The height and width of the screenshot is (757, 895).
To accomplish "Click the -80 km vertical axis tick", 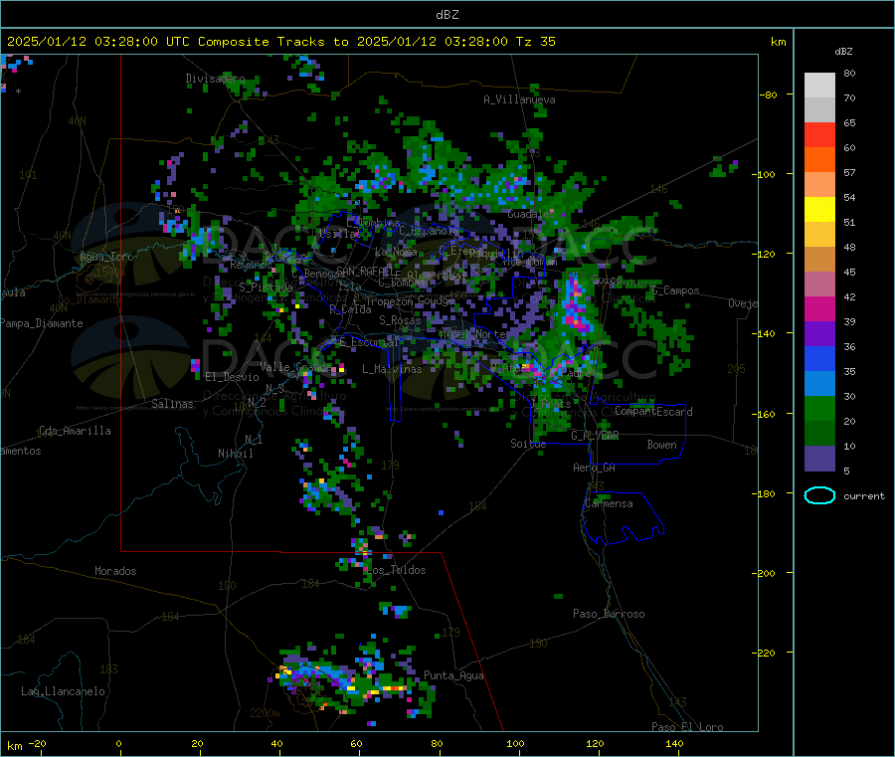I will pos(769,95).
